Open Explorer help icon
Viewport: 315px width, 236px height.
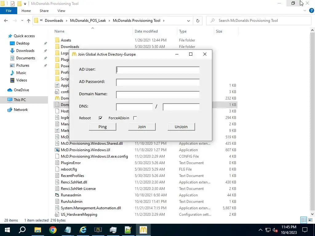point(311,11)
